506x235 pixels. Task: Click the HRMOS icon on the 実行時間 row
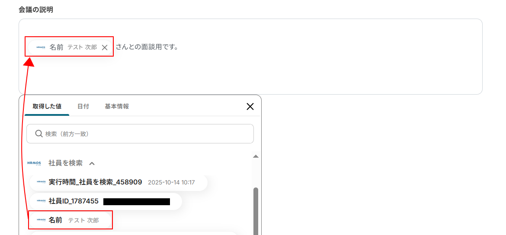click(x=41, y=182)
